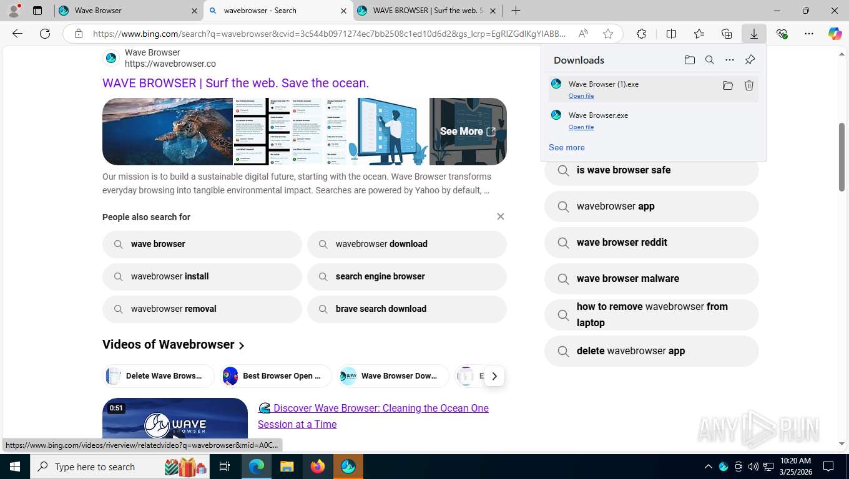Open downloads folder icon in Downloads panel
Viewport: 849px width, 479px height.
[690, 60]
